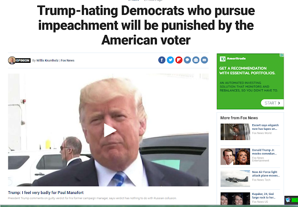Open "Donald Trump Jr. mocks comedian" story
This screenshot has width=298, height=207.
264,152
